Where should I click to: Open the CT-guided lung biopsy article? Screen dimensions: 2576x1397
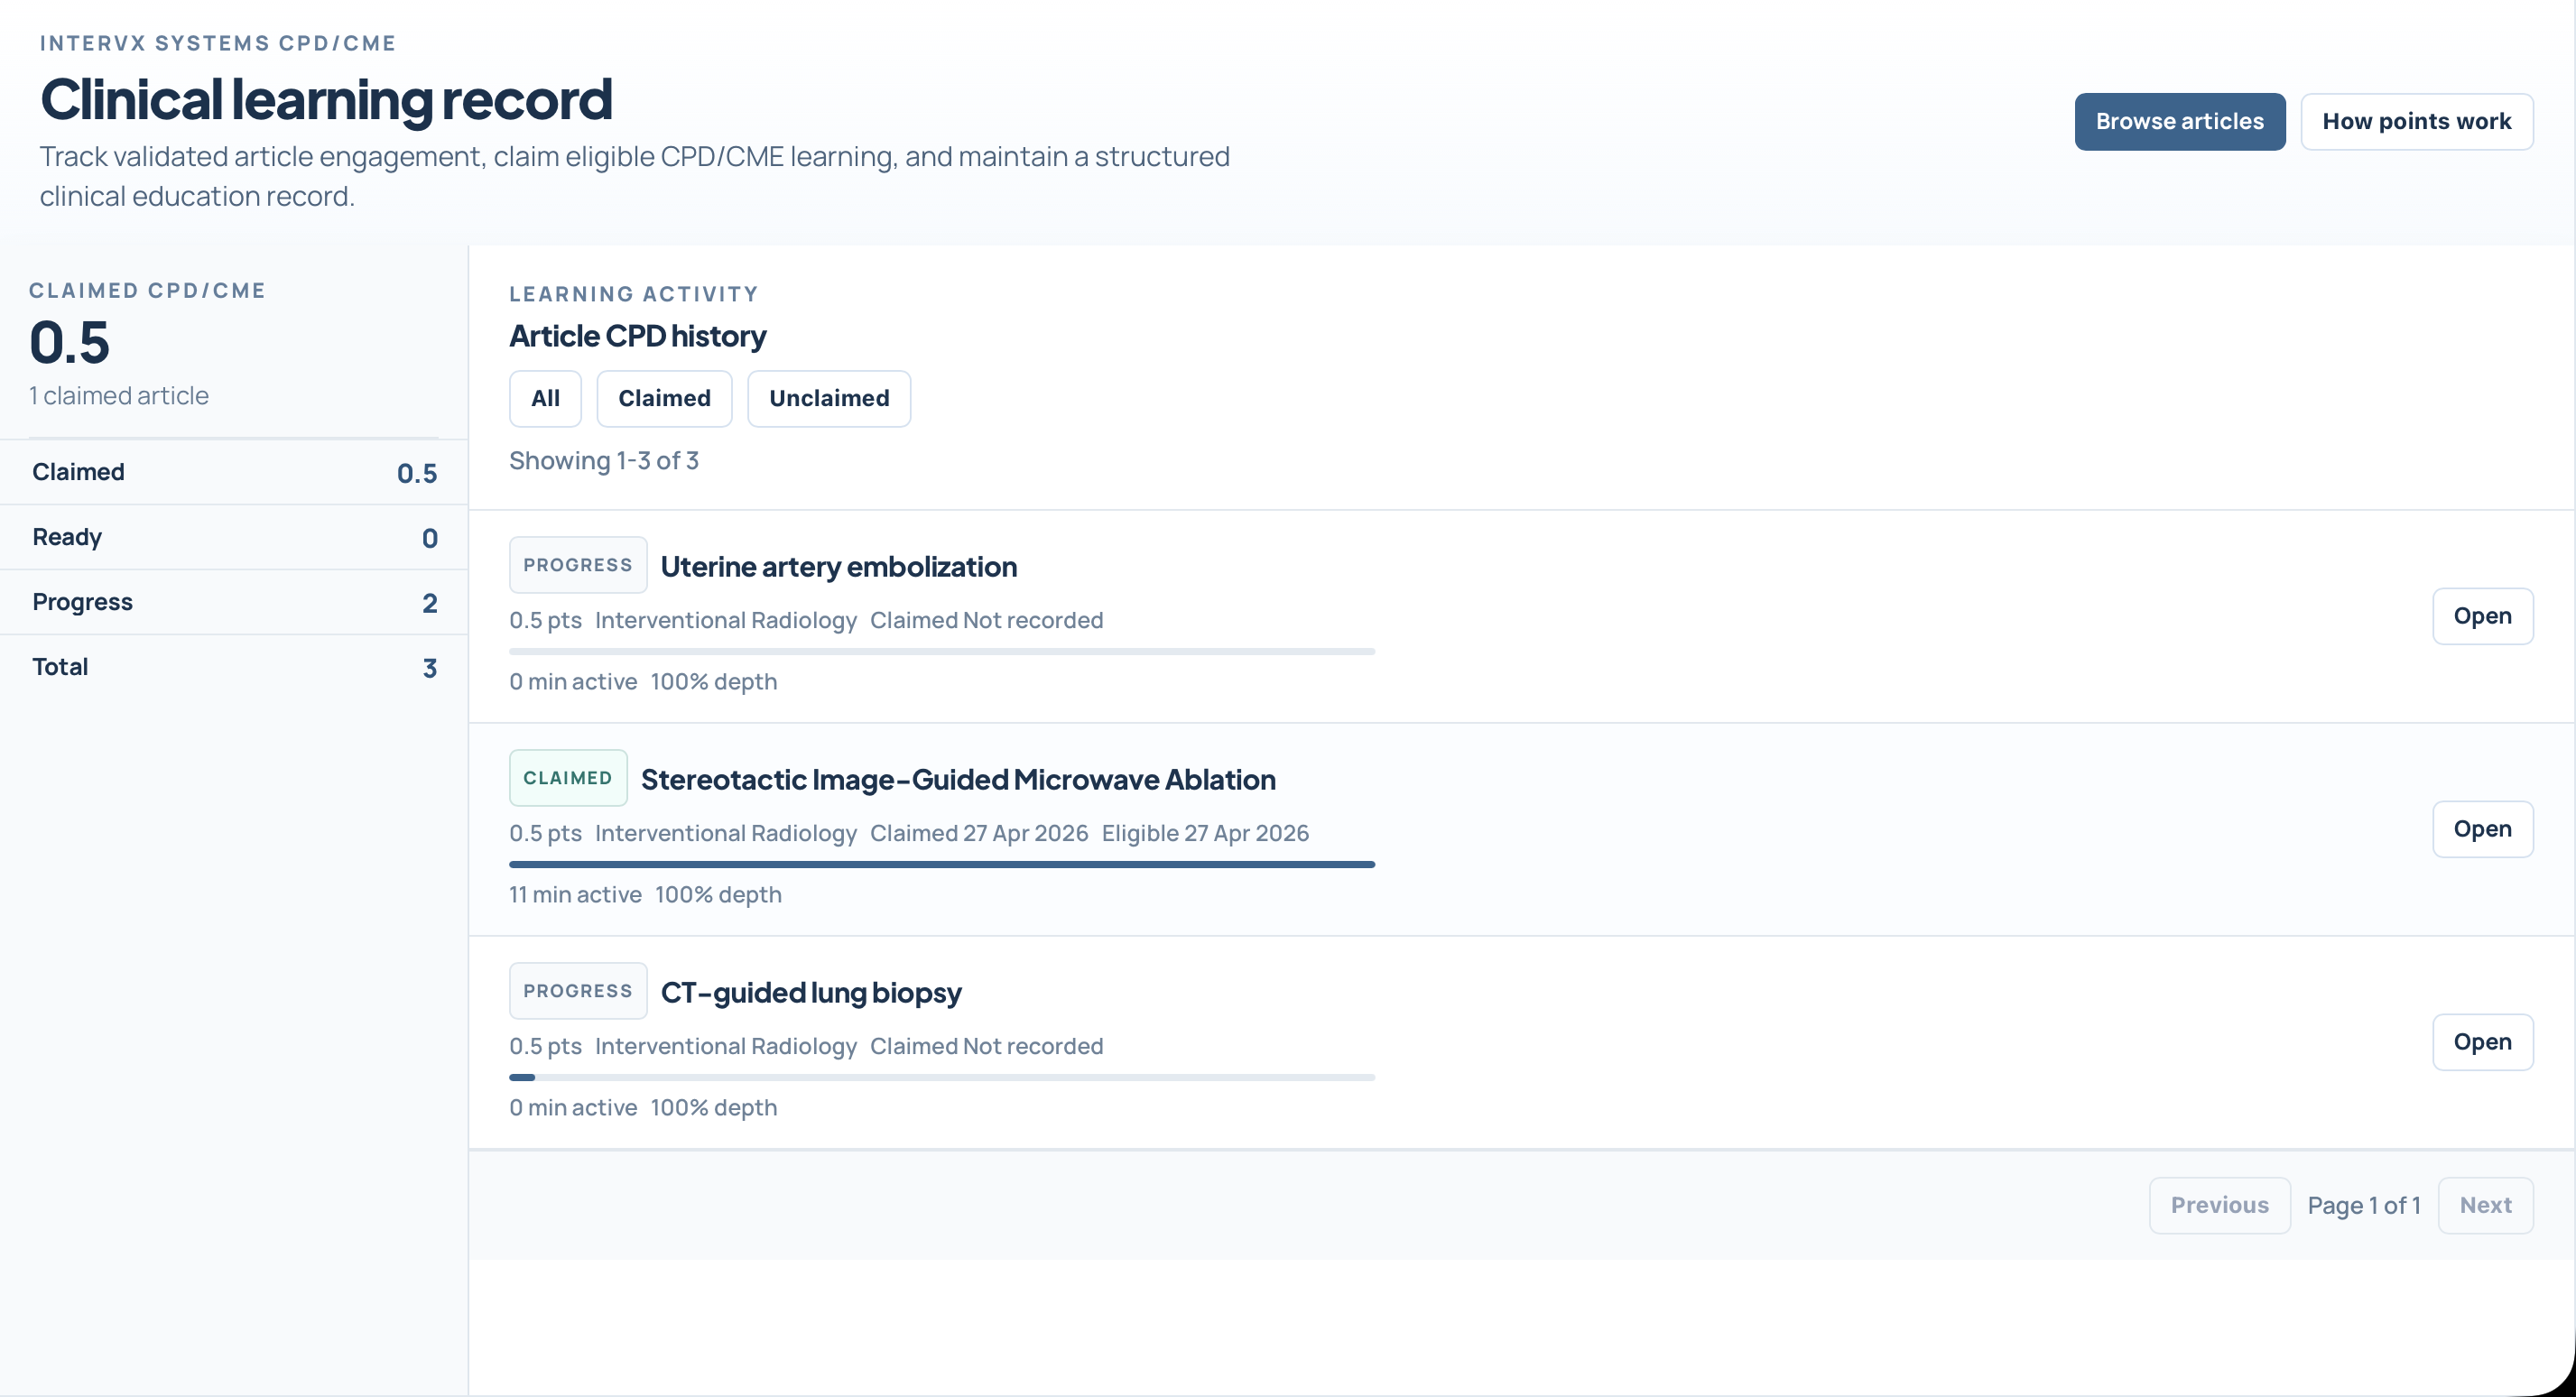pyautogui.click(x=2482, y=1042)
